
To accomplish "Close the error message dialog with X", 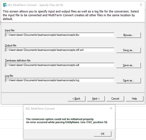I will coord(111,108).
